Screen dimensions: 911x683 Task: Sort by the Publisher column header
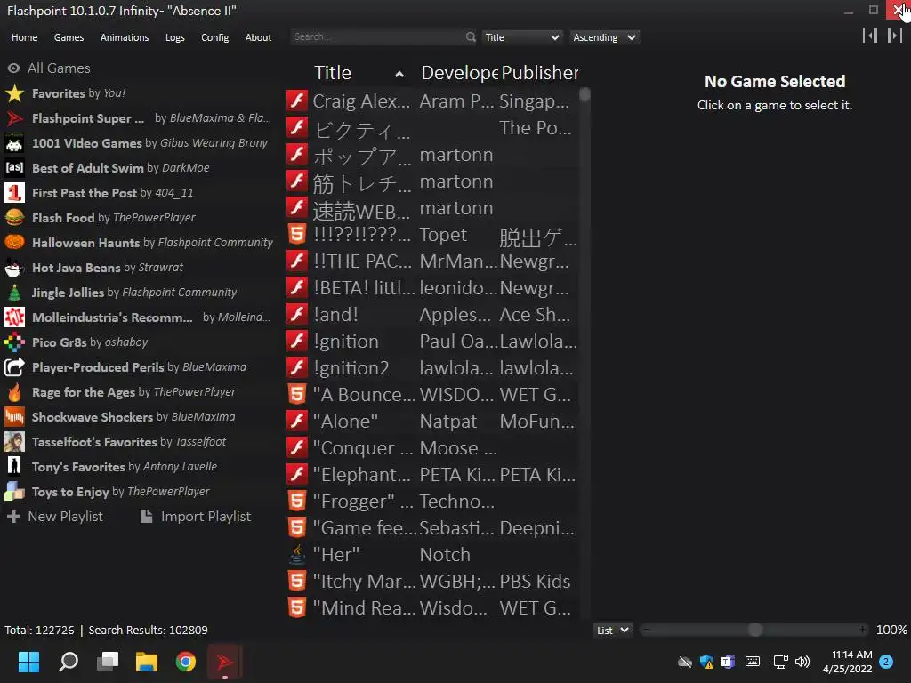(x=540, y=73)
